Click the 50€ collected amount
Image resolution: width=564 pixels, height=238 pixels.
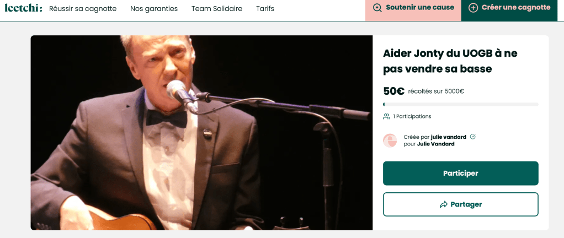(393, 91)
